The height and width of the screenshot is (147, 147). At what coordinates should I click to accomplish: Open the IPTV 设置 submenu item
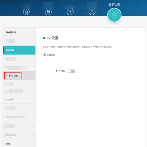coord(19,76)
